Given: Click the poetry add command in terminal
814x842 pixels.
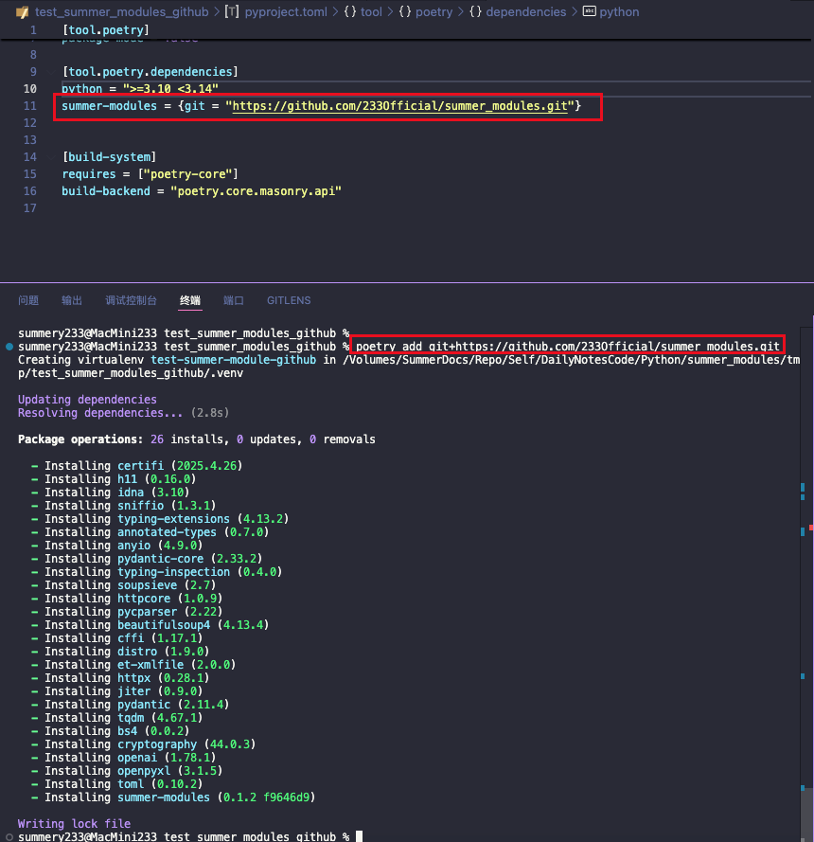Looking at the screenshot, I should tap(568, 347).
